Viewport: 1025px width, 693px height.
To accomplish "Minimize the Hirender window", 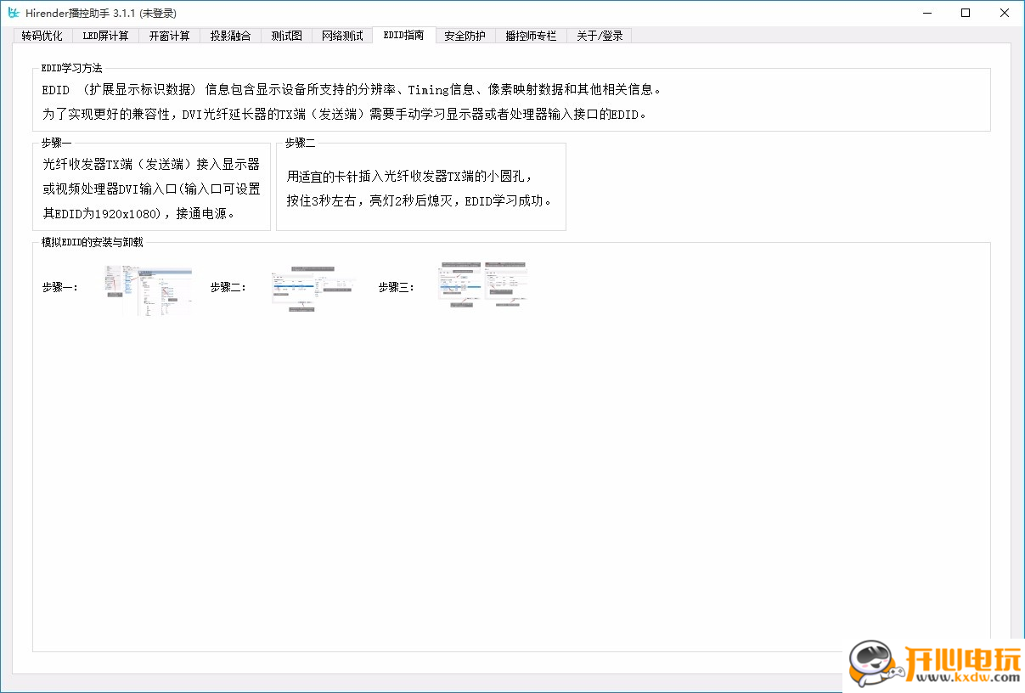I will (x=926, y=13).
